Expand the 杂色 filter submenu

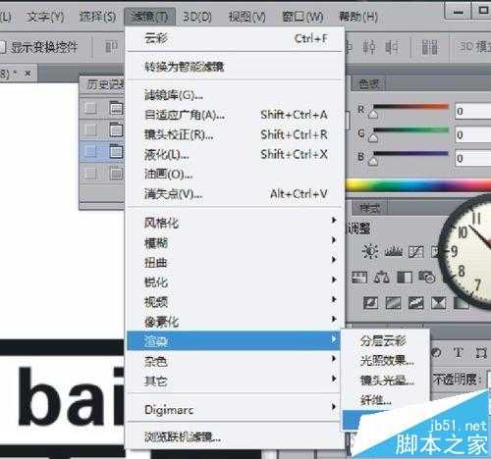[x=234, y=361]
